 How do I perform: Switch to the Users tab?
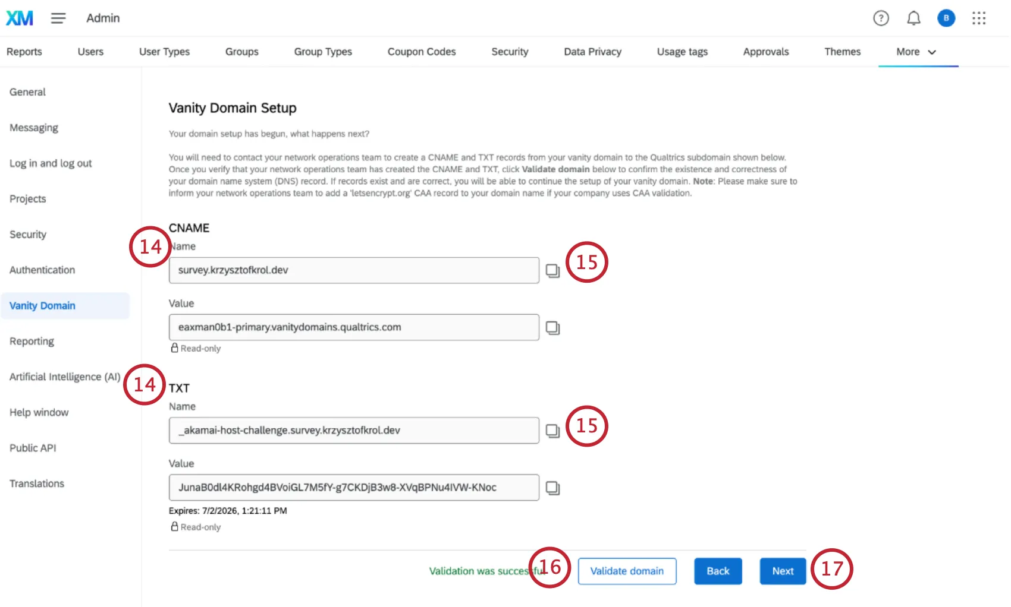(90, 52)
